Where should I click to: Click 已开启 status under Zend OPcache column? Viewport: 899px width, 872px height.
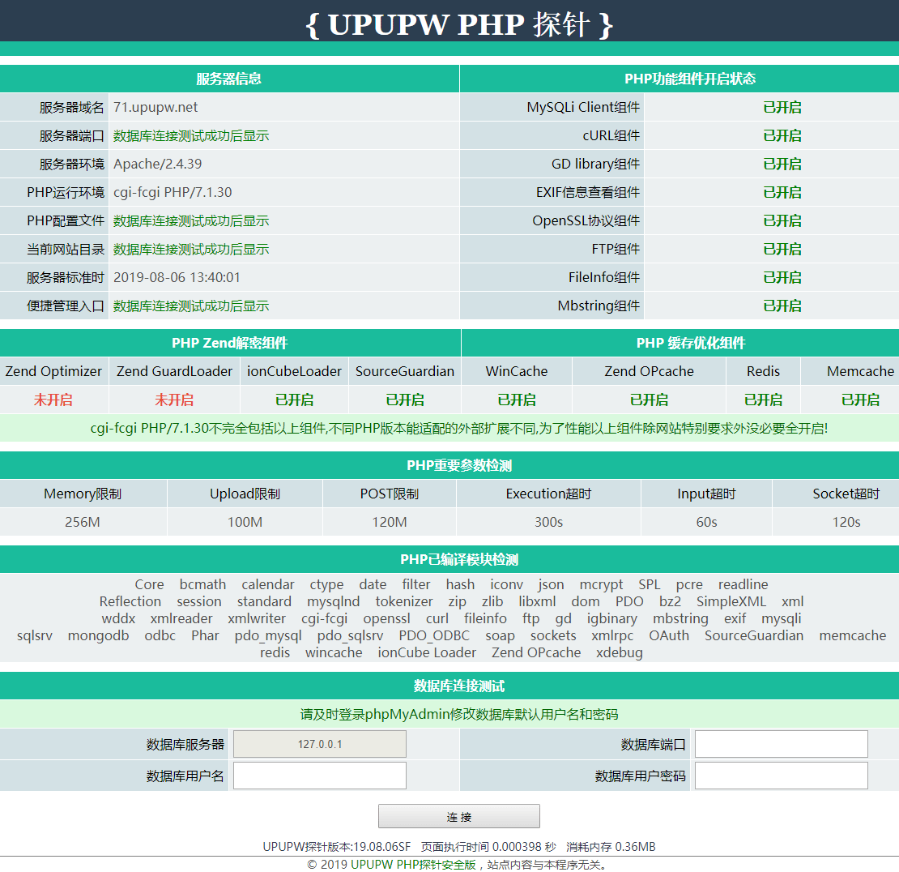click(649, 400)
